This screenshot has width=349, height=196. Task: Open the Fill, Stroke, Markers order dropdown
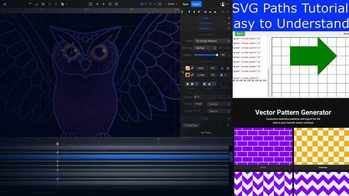pos(212,41)
